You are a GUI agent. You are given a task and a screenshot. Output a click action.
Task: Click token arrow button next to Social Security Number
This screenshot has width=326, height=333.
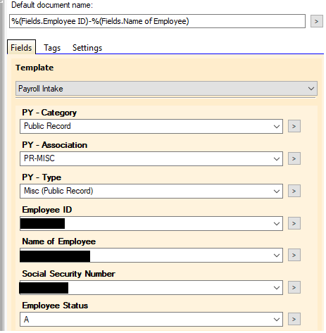(294, 287)
